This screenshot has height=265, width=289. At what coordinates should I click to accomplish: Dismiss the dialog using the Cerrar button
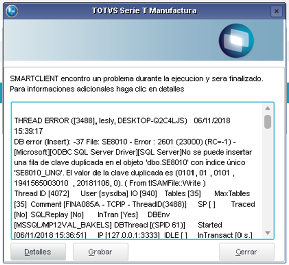[x=247, y=252]
